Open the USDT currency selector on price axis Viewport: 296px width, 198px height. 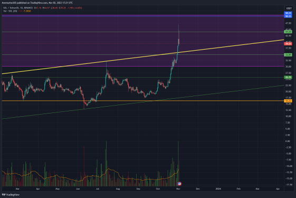[x=289, y=8]
